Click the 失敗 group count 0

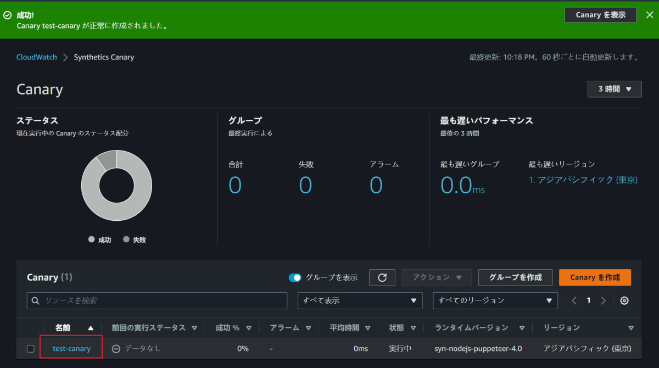pos(305,185)
